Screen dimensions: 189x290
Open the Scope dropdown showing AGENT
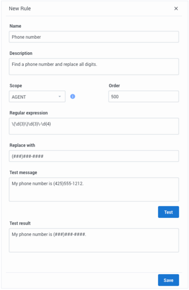37,96
